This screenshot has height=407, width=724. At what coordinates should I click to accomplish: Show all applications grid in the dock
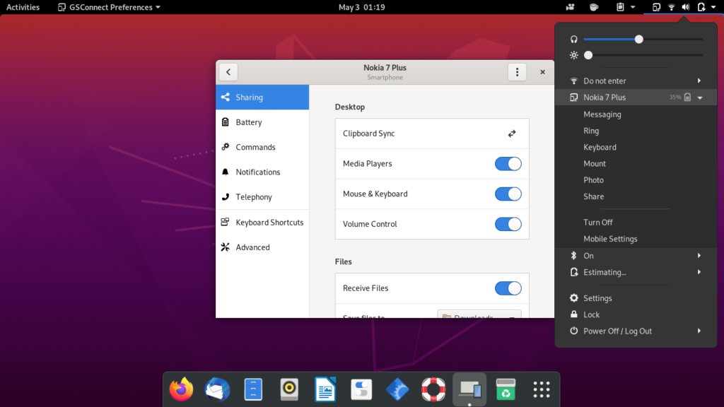tap(542, 389)
